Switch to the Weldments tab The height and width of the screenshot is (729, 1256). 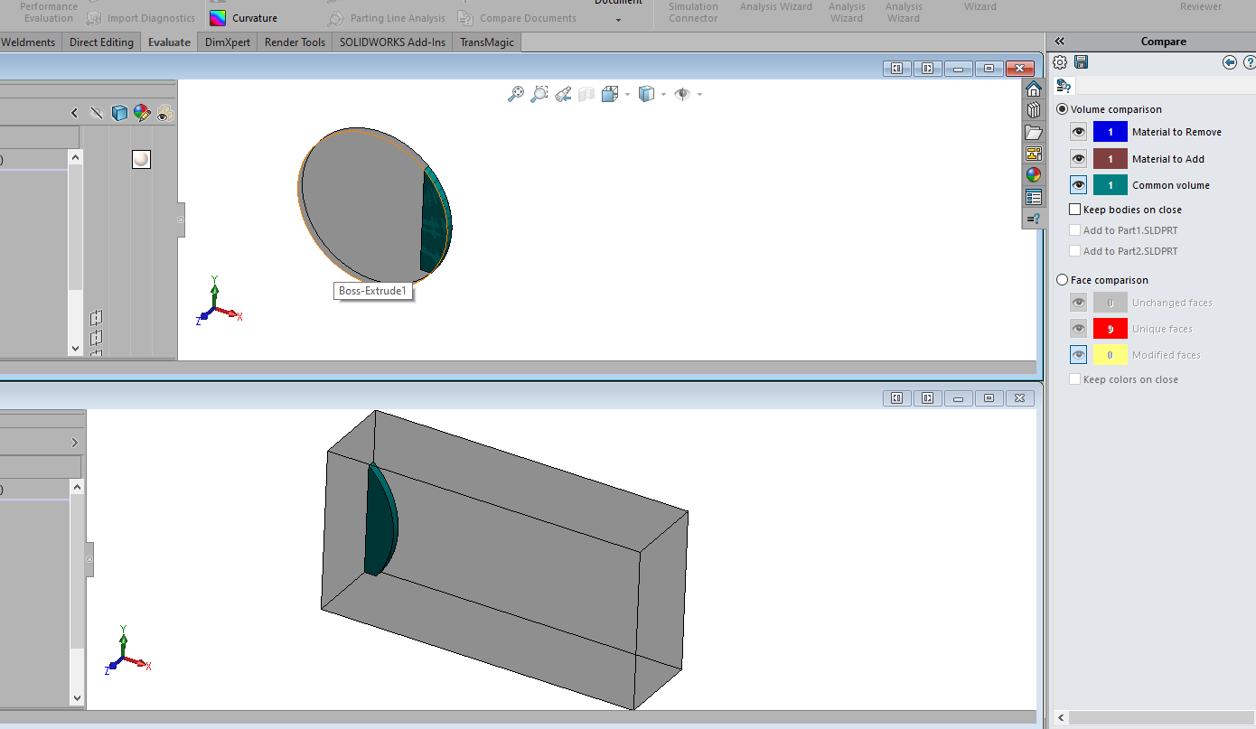click(x=29, y=42)
